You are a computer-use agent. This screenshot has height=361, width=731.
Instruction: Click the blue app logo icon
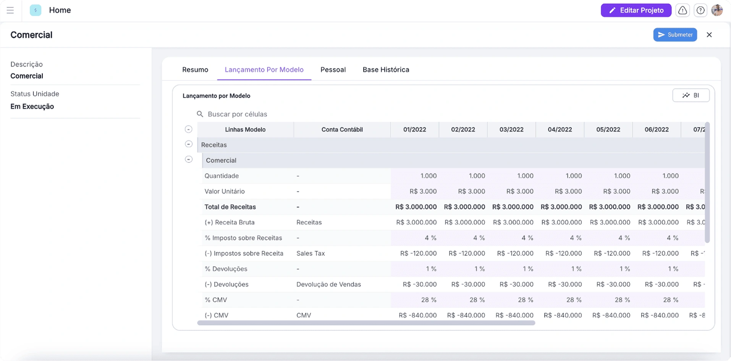coord(36,10)
